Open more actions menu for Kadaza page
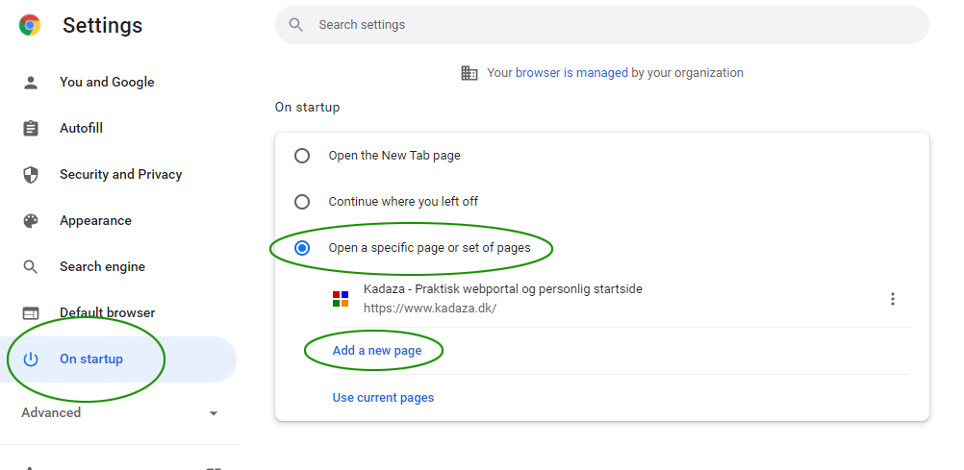 coord(893,299)
